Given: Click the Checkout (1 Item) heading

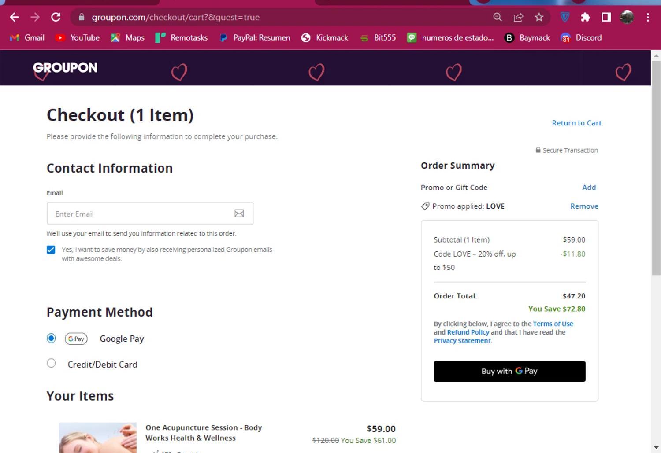Looking at the screenshot, I should click(120, 115).
